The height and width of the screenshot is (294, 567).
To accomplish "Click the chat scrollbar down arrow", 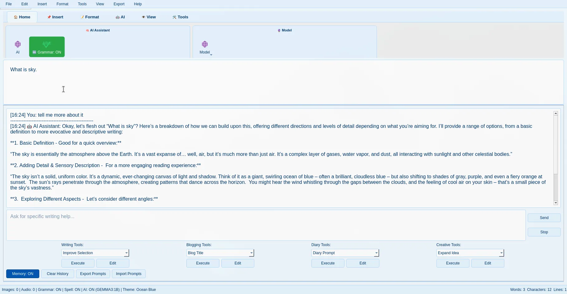I will pyautogui.click(x=555, y=203).
